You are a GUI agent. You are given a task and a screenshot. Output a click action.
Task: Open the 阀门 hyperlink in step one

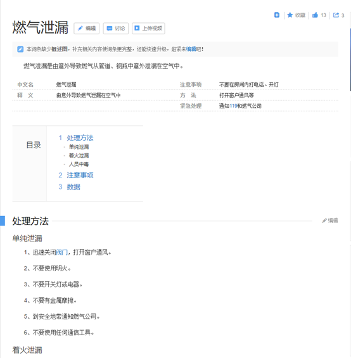(61, 252)
